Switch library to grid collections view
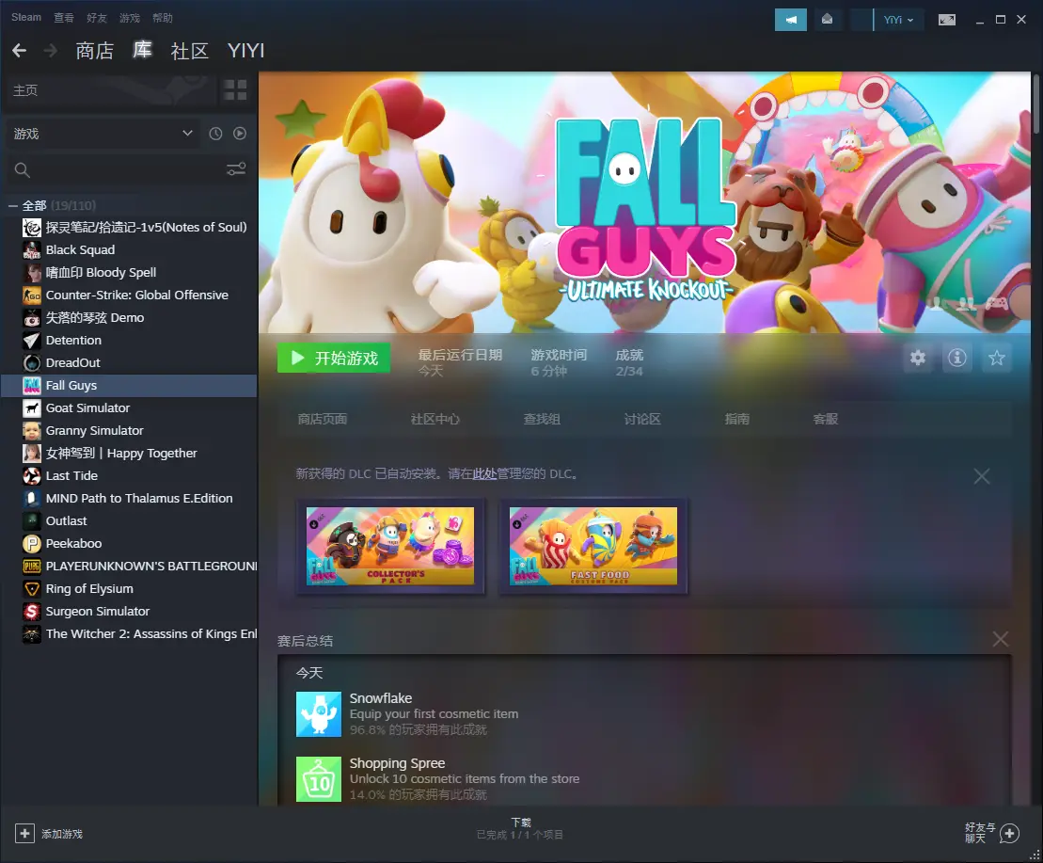 click(x=235, y=89)
